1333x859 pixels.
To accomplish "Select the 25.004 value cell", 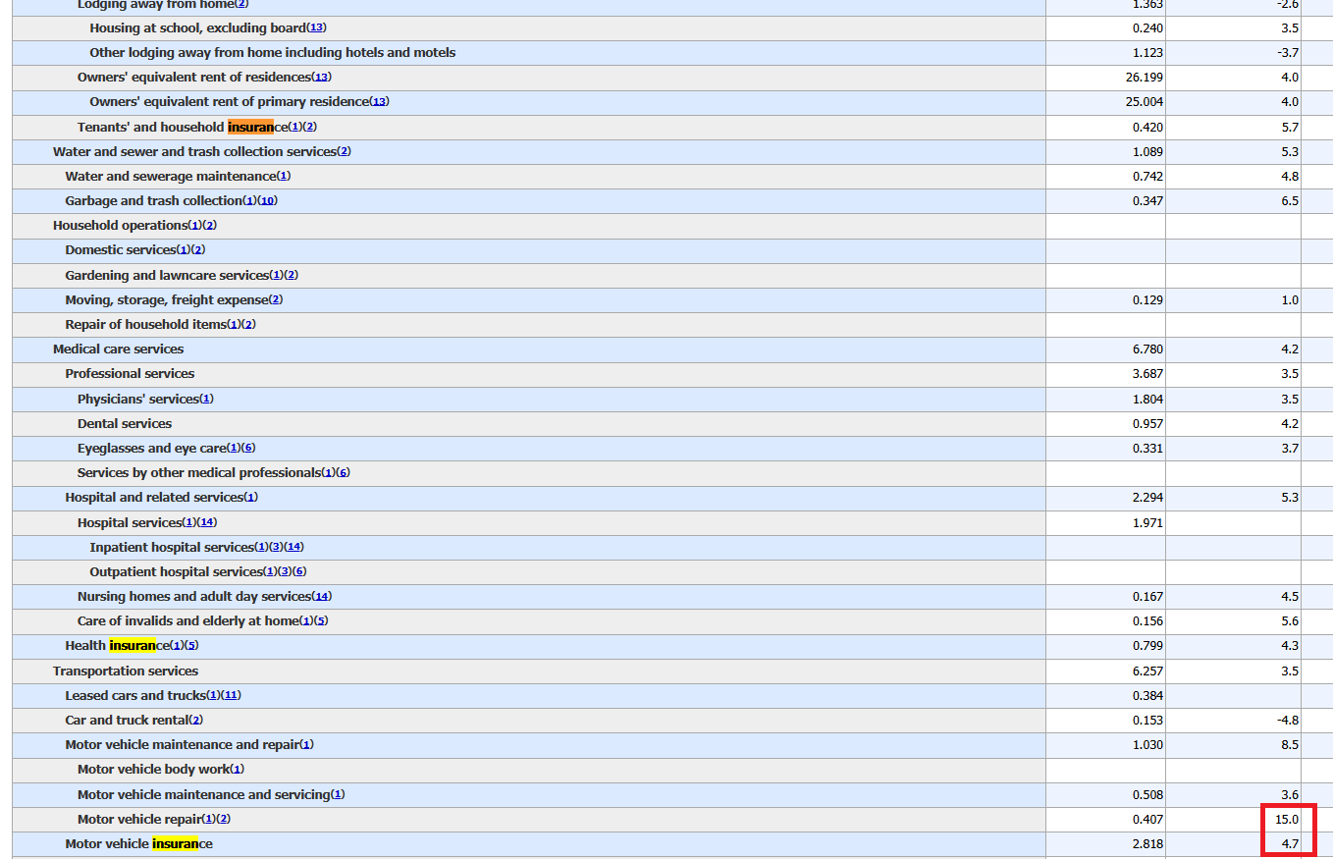I will pos(1105,102).
